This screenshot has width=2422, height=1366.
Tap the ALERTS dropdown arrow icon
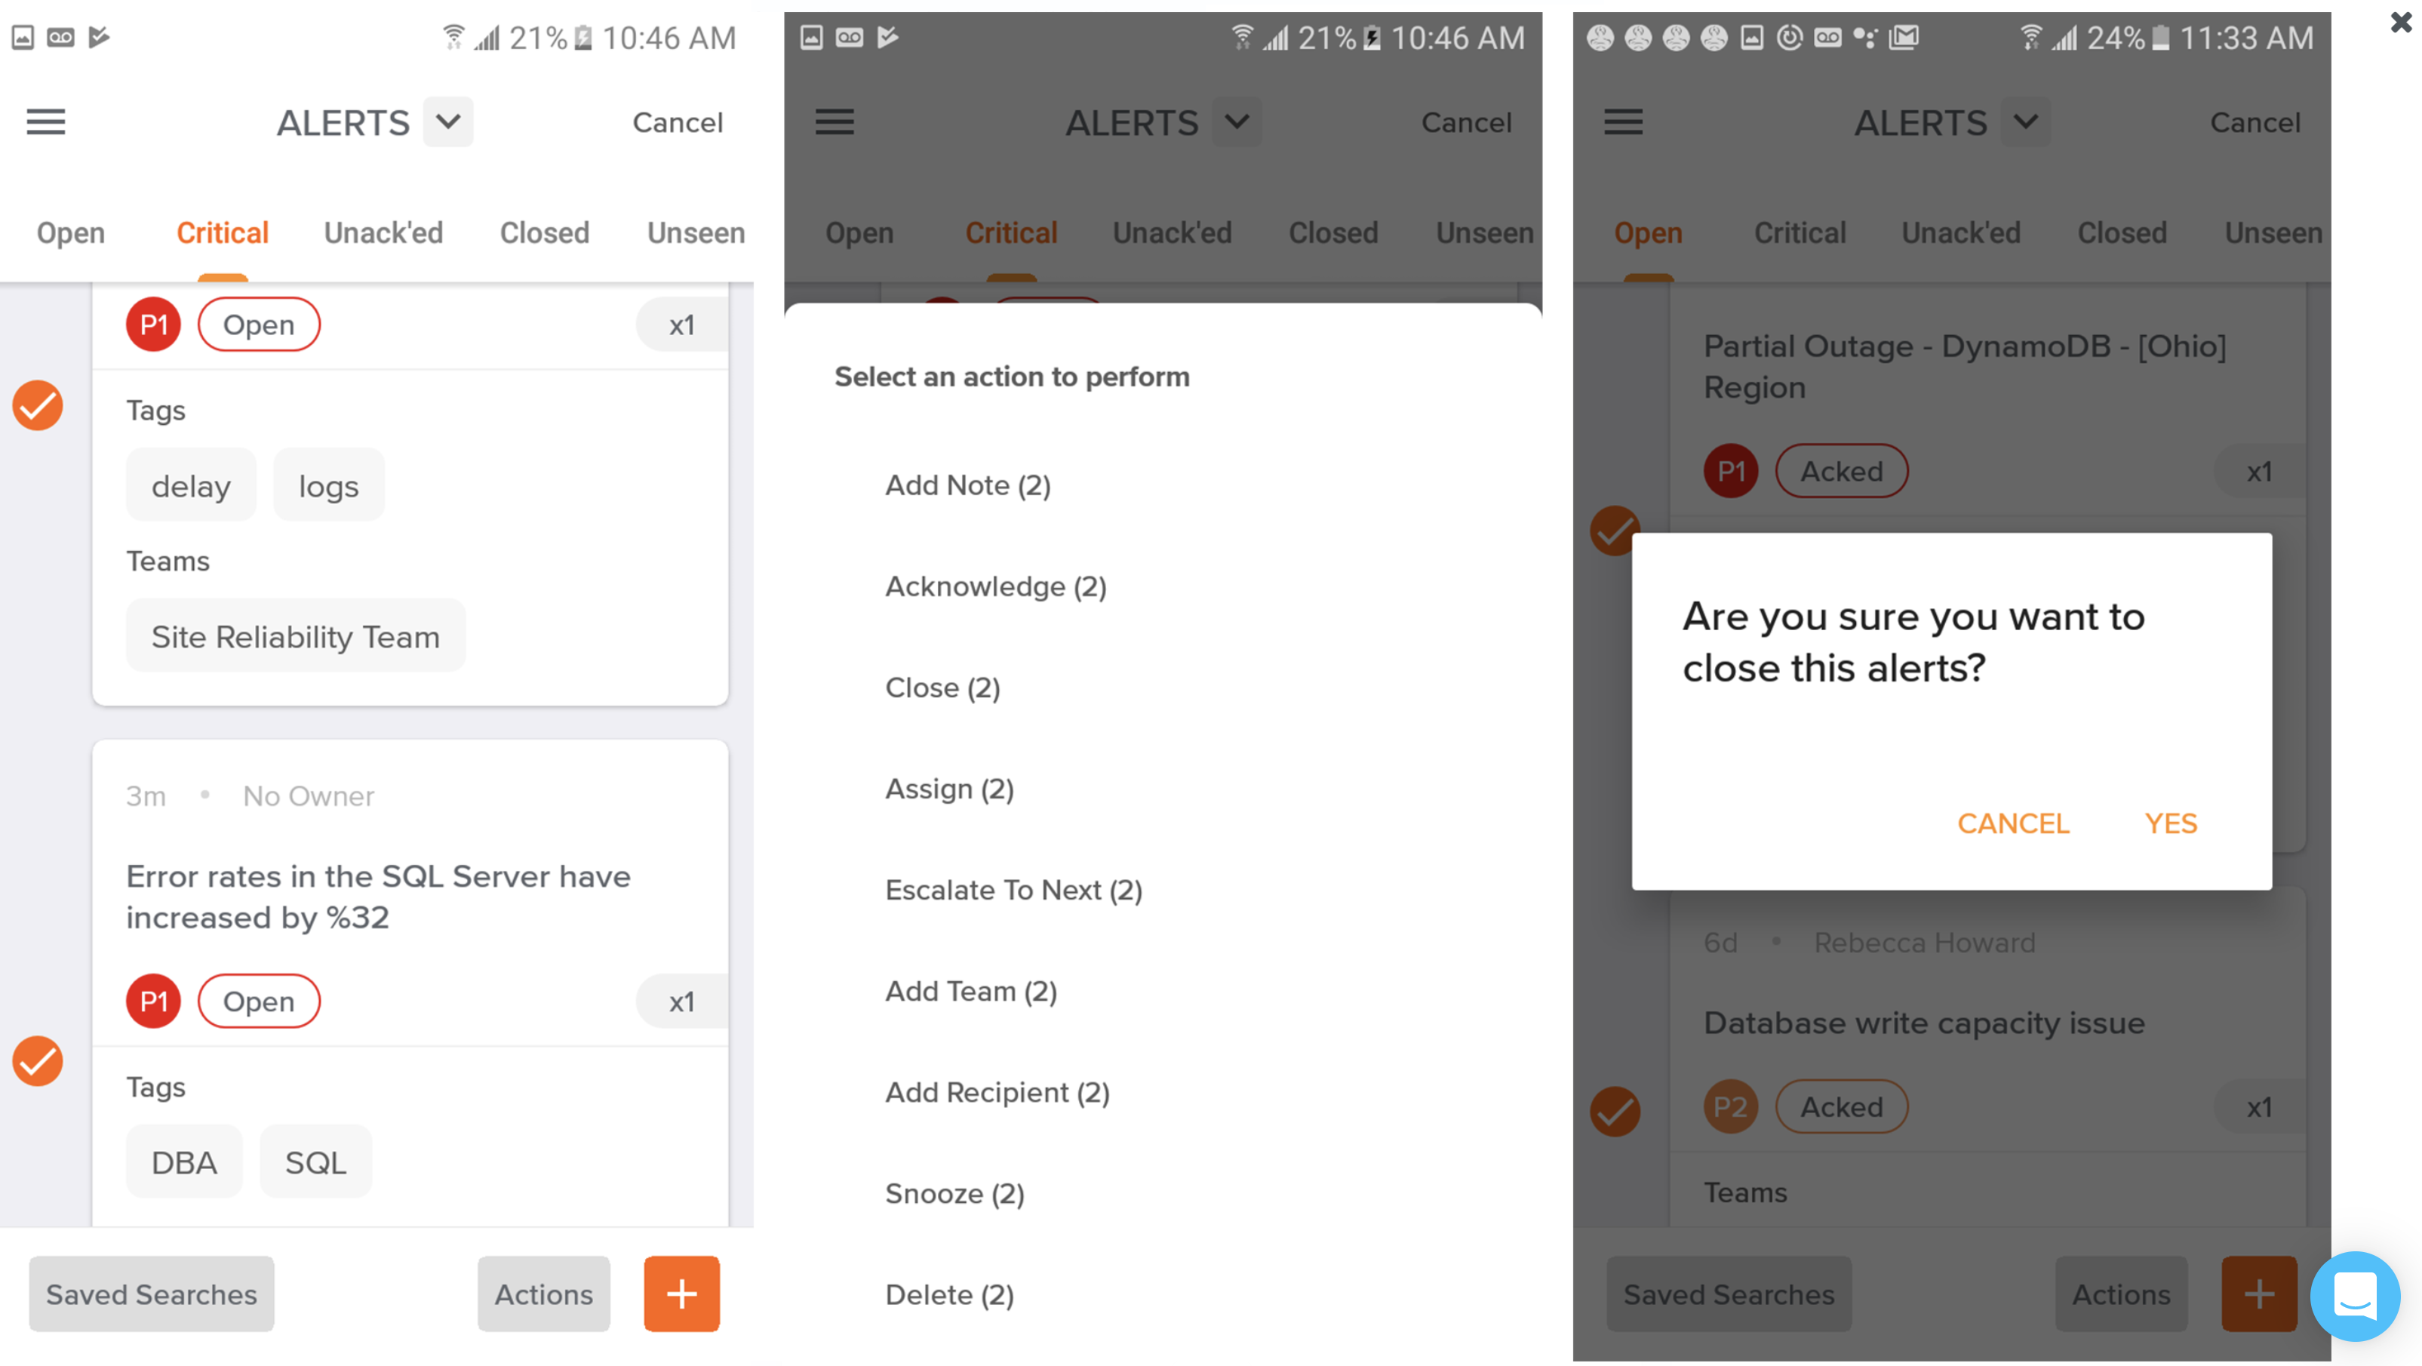pyautogui.click(x=447, y=120)
